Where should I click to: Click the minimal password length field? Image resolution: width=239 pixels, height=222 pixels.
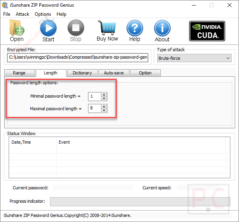(94, 96)
